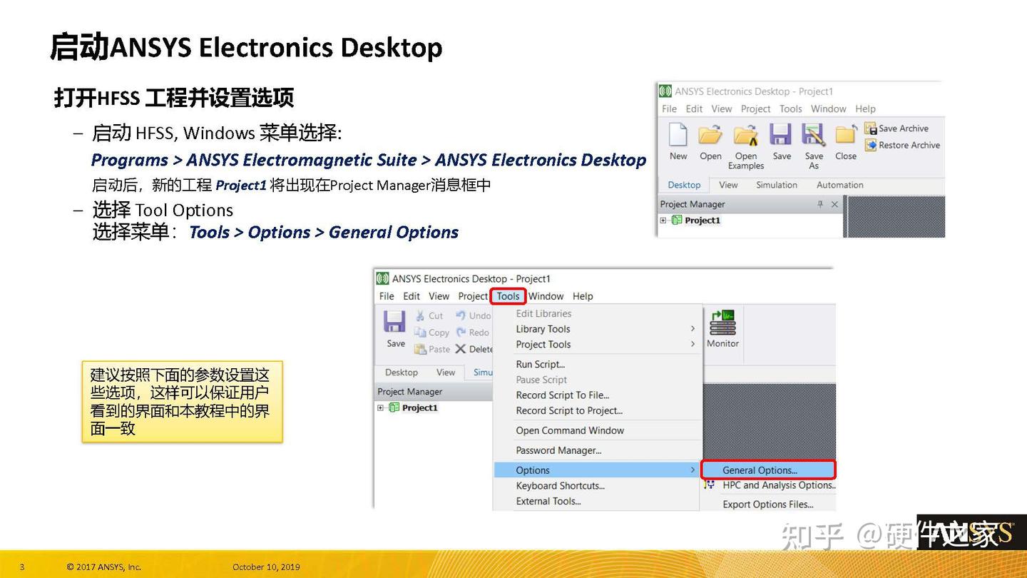
Task: Click the Close project folder icon
Action: pyautogui.click(x=845, y=136)
